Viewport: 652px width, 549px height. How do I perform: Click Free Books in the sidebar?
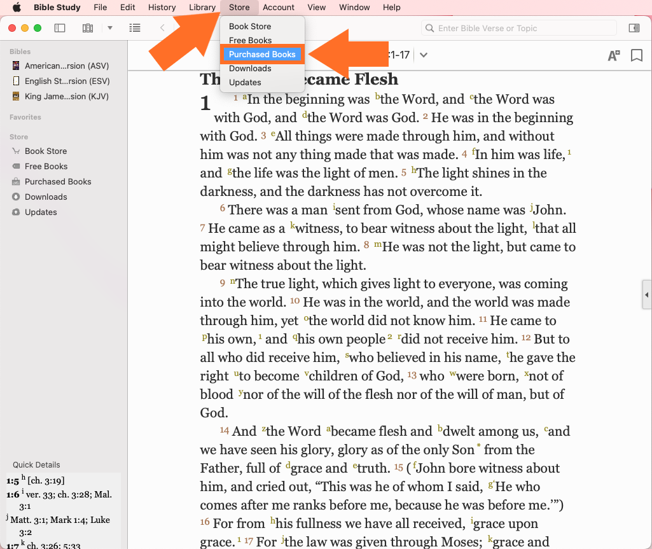[x=46, y=166]
